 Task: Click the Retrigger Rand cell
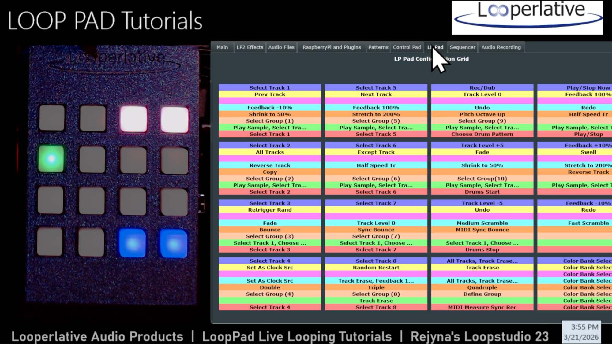(x=270, y=210)
